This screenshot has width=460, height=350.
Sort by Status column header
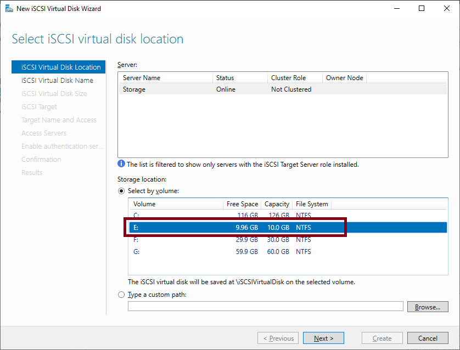click(240, 78)
